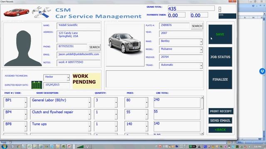Click the Grand Total field showing 435
This screenshot has height=149, width=266.
click(x=191, y=8)
